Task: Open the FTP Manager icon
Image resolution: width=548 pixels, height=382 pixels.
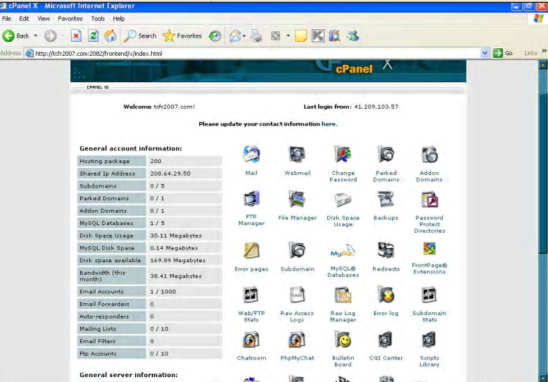Action: [251, 199]
